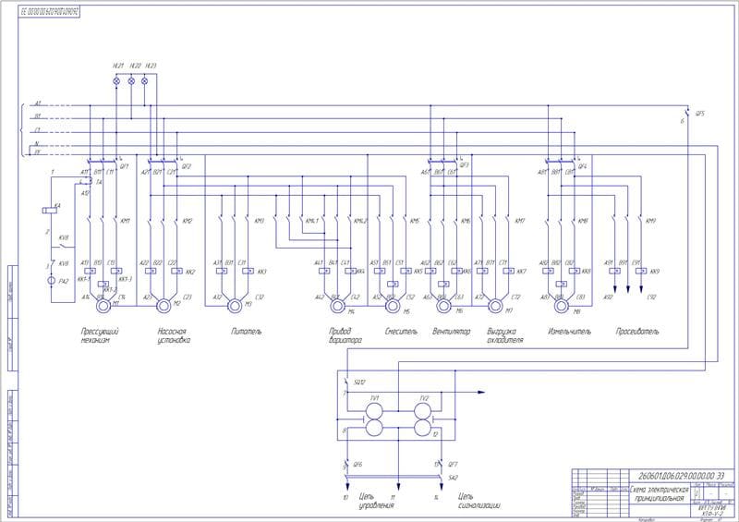Select the motor symbol above Насосная установка
Viewport: 739px width, 522px height.
[x=164, y=306]
